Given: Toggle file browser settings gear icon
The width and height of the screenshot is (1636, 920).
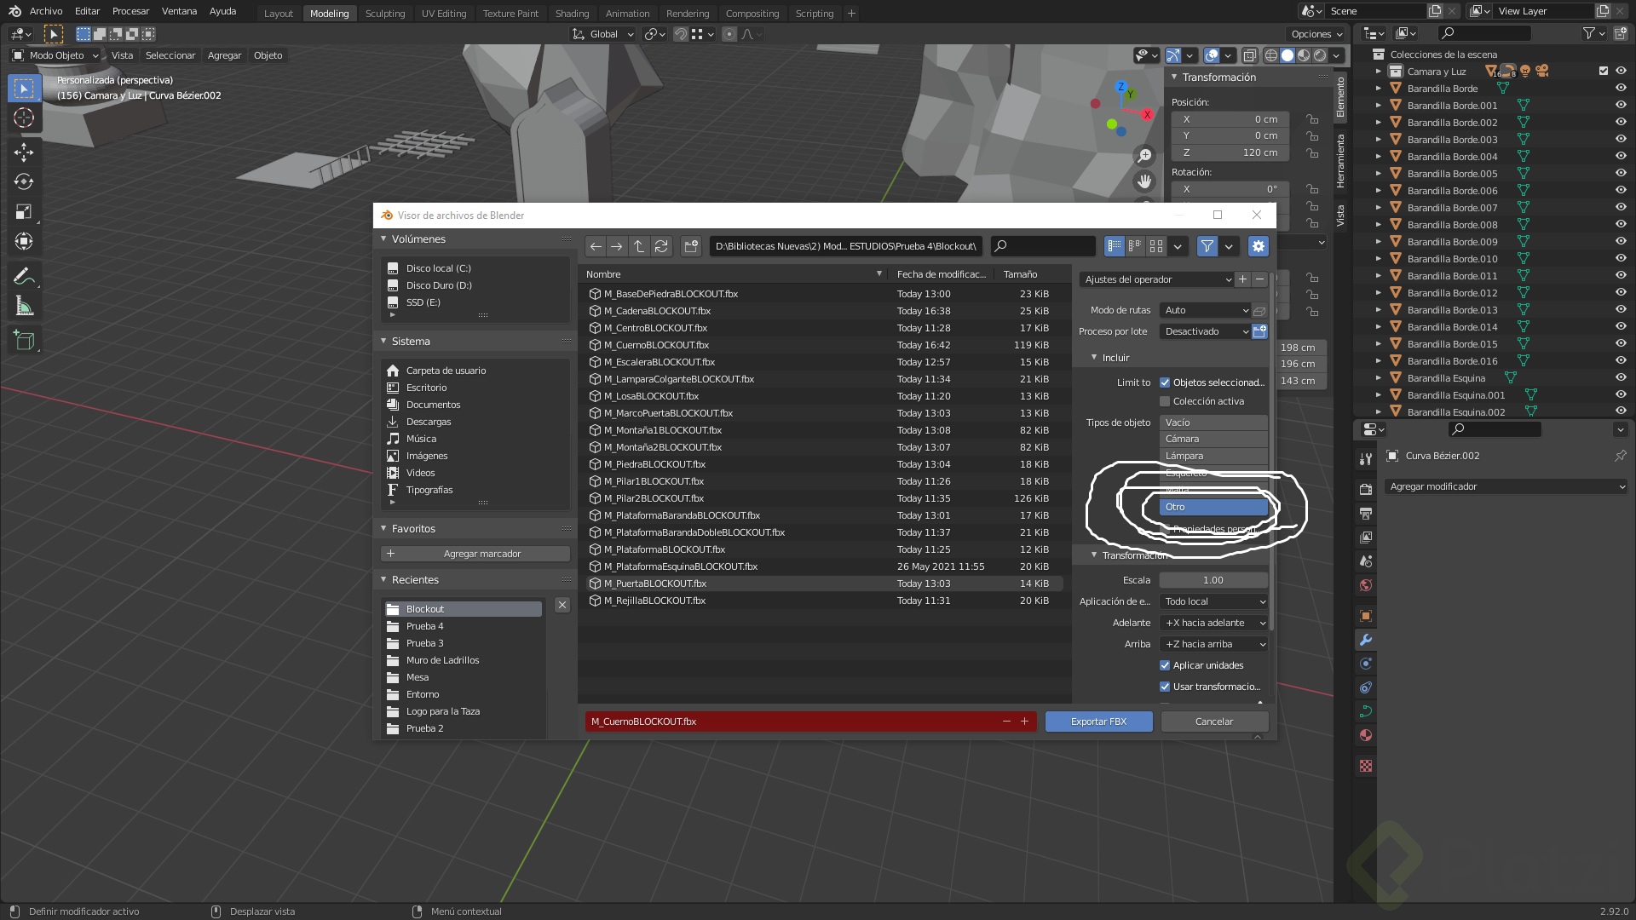Looking at the screenshot, I should click(x=1258, y=246).
